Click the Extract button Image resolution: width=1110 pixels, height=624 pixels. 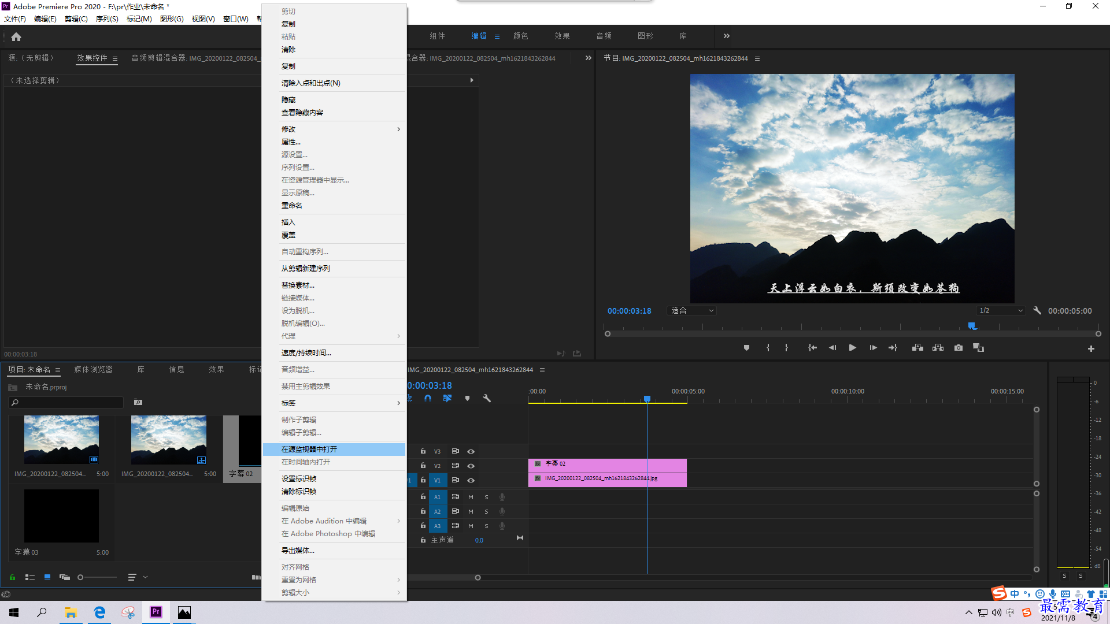(x=938, y=348)
